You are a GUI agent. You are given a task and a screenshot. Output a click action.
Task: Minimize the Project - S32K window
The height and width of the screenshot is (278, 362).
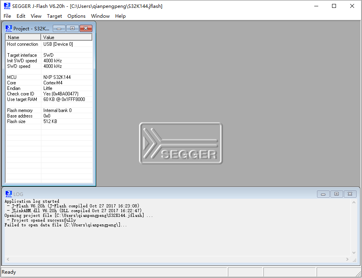coord(59,28)
